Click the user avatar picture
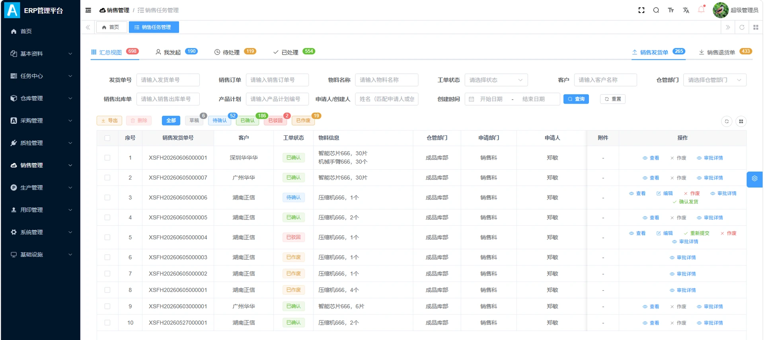The width and height of the screenshot is (764, 340). [720, 10]
